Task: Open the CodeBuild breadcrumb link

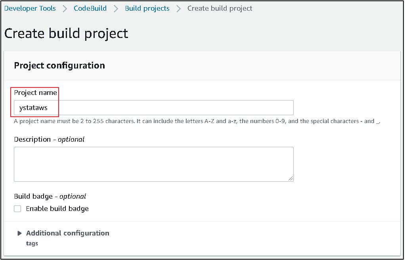Action: click(x=90, y=8)
